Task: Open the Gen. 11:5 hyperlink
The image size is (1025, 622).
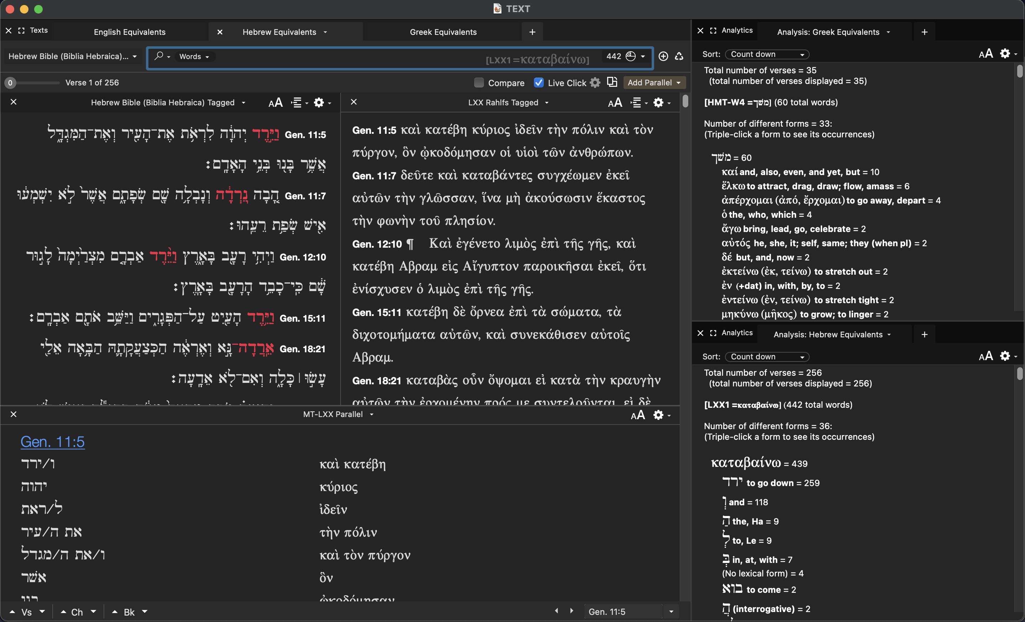Action: (53, 442)
